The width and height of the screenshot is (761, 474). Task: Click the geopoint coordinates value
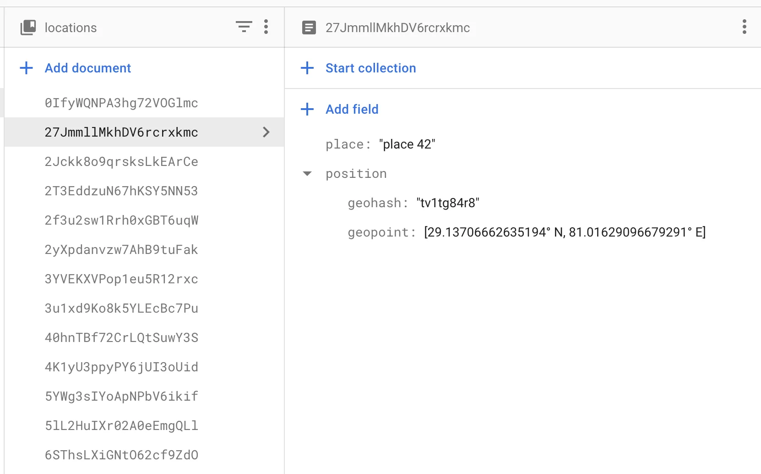pyautogui.click(x=565, y=232)
